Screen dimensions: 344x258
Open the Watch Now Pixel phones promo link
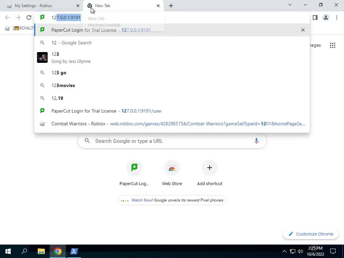coord(172,200)
